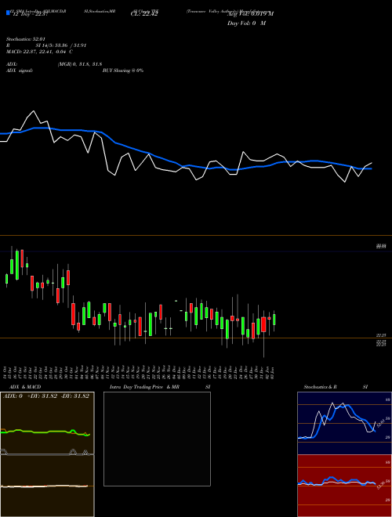The width and height of the screenshot is (392, 517).
Task: Click the 'ADX: 0 +DY: 31.82 -DY: 31.82' header
Action: [x=46, y=396]
